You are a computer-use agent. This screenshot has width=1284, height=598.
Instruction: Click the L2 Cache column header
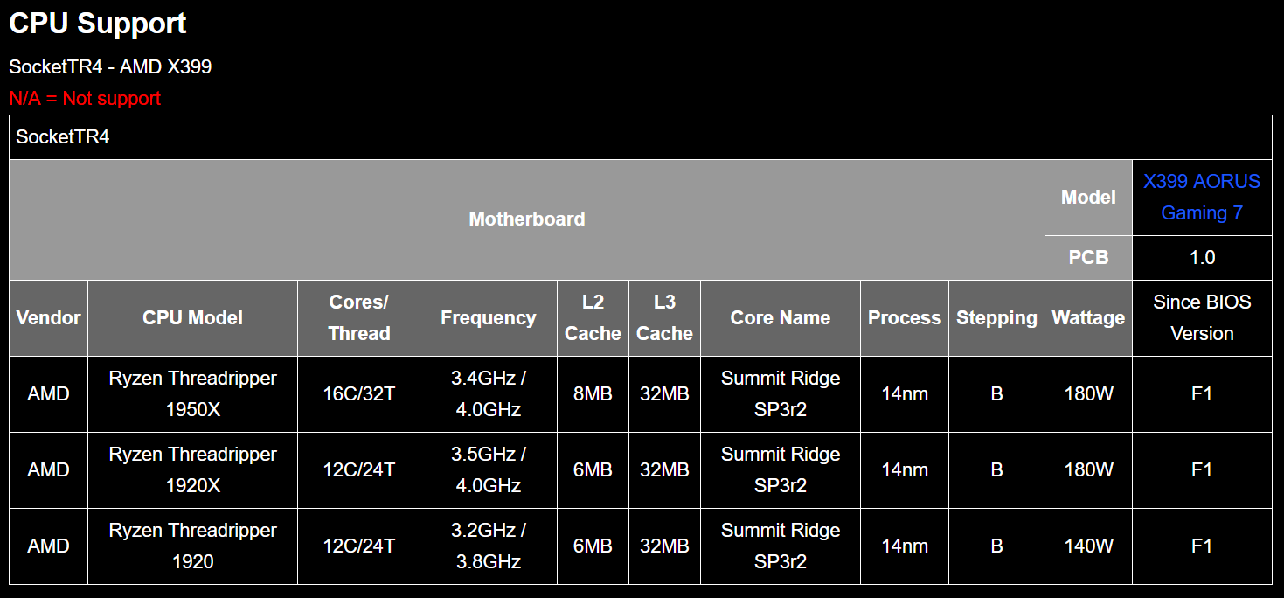point(593,318)
